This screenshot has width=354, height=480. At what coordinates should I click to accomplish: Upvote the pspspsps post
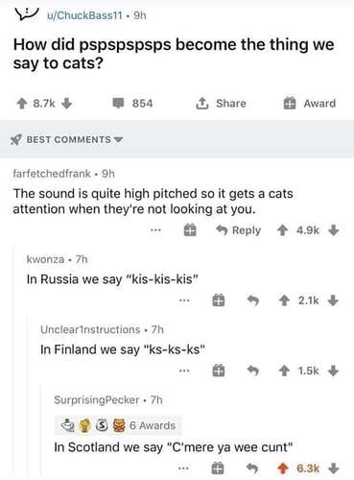[22, 104]
